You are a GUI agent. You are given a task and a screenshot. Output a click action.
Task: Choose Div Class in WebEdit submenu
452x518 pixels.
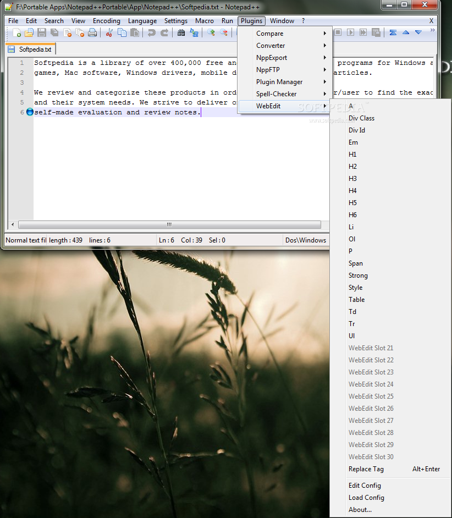(390, 118)
